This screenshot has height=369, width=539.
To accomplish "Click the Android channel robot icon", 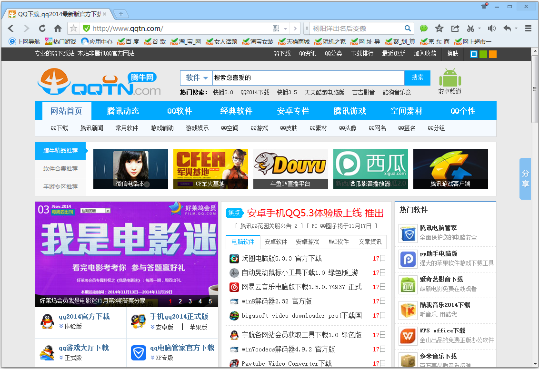I will click(449, 79).
